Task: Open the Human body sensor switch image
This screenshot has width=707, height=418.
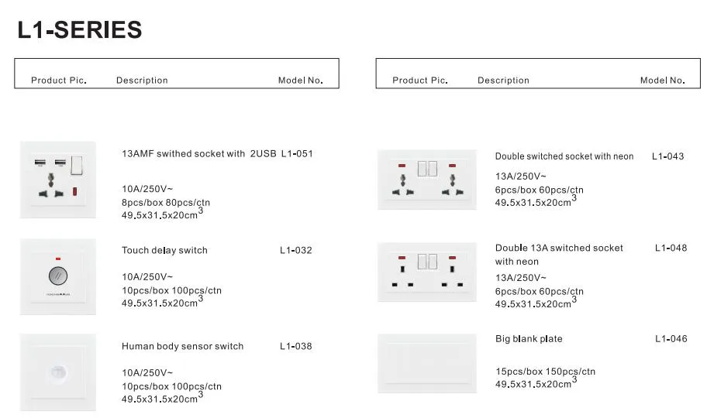Action: point(57,372)
